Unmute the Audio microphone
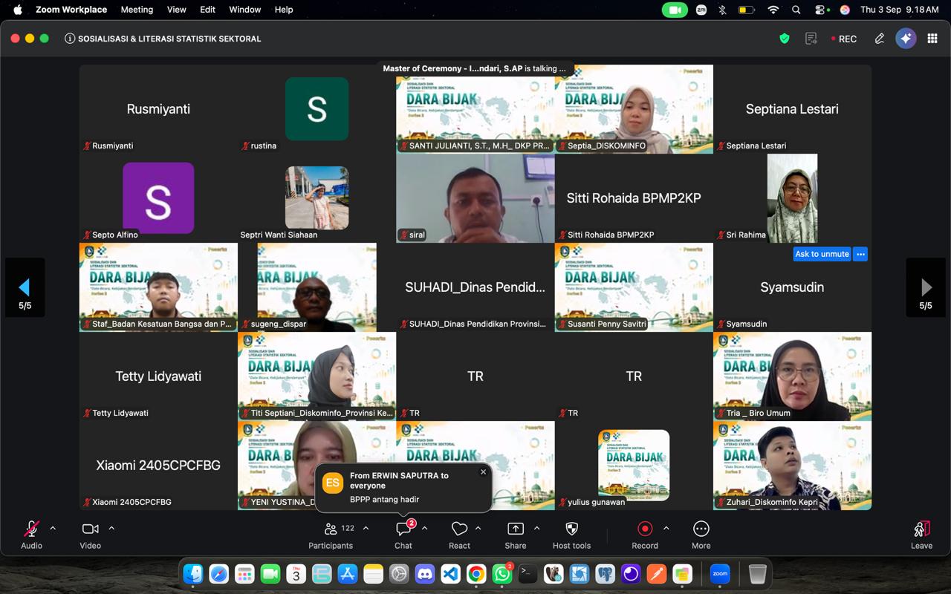 [31, 529]
